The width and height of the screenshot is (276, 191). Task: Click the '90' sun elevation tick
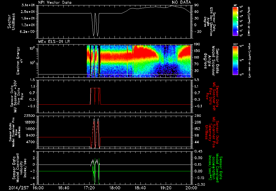click(x=196, y=5)
